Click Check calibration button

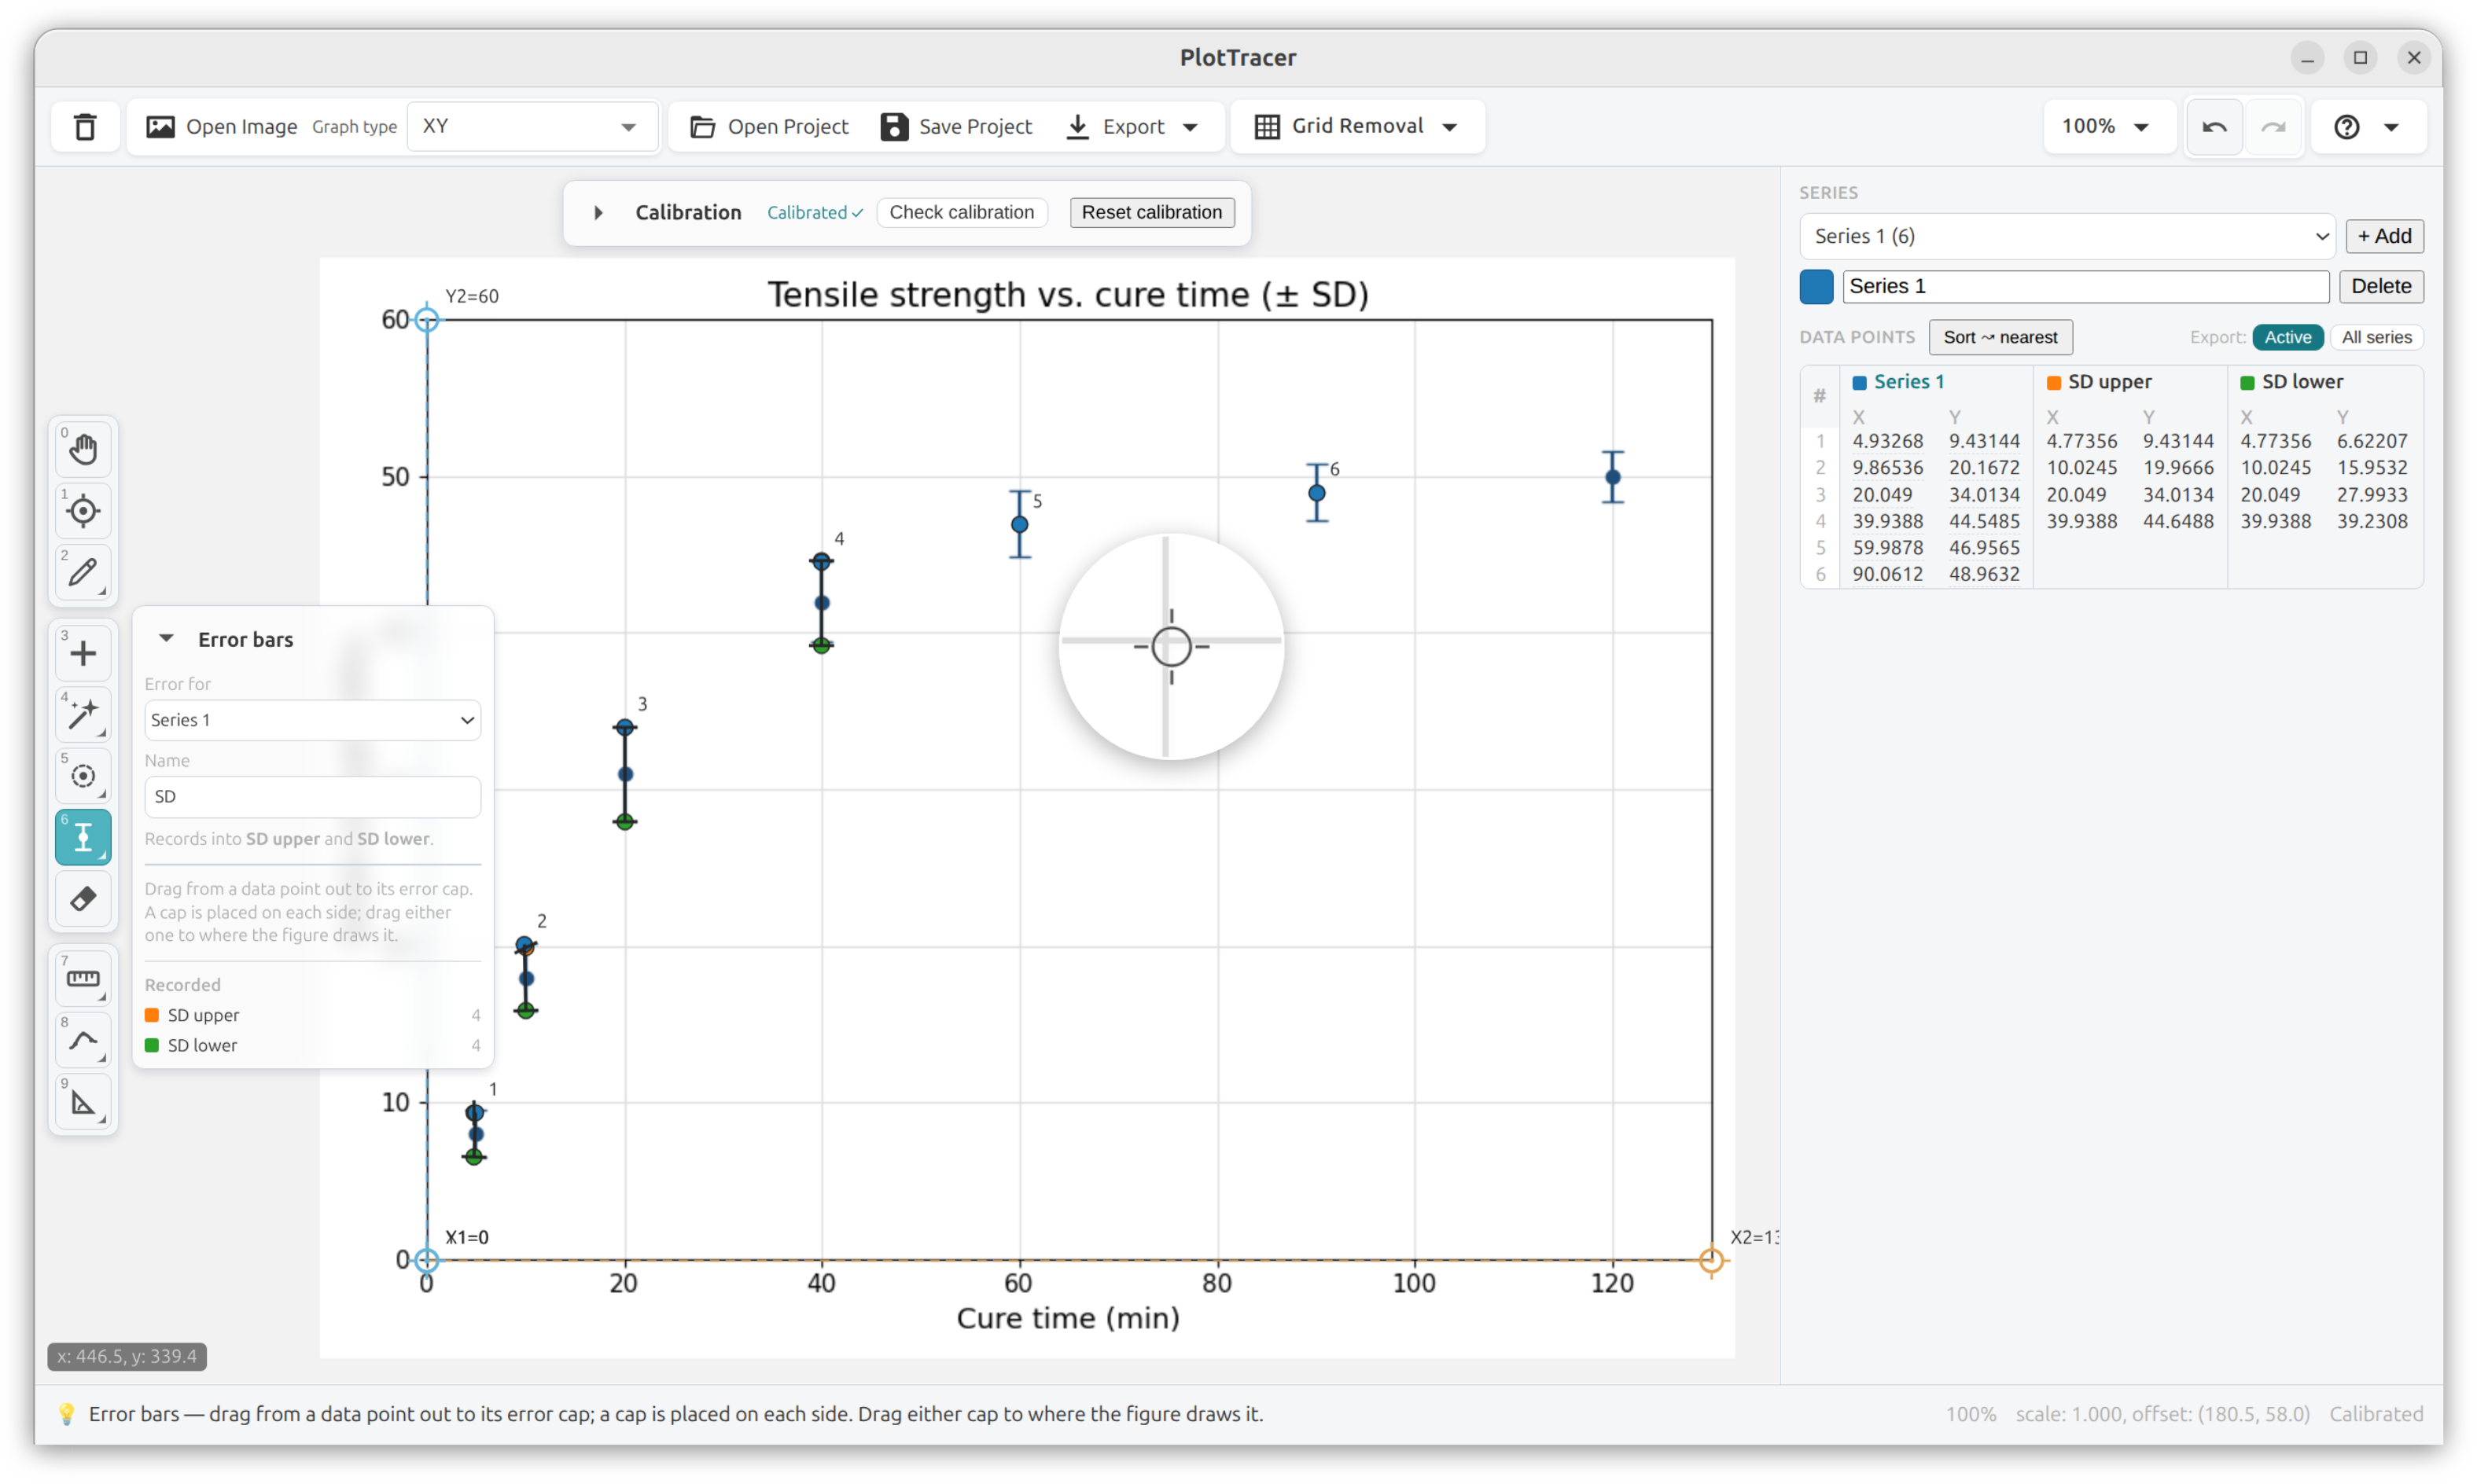pos(962,213)
